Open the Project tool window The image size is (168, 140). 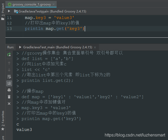3,11
